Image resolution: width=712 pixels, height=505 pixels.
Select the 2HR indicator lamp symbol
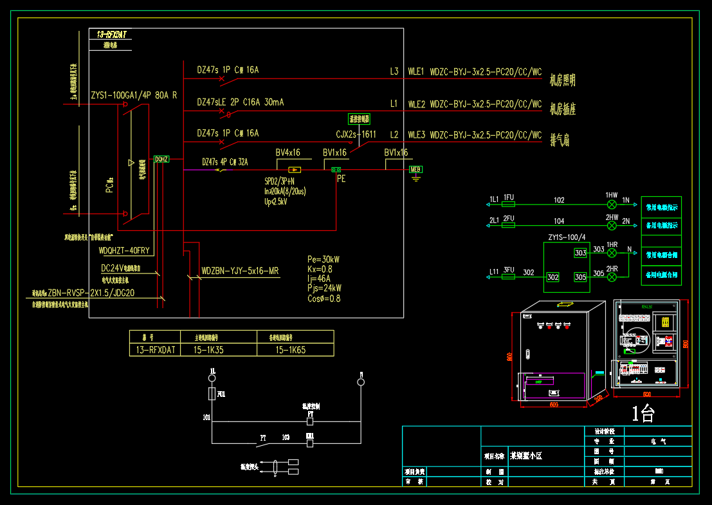pos(612,277)
